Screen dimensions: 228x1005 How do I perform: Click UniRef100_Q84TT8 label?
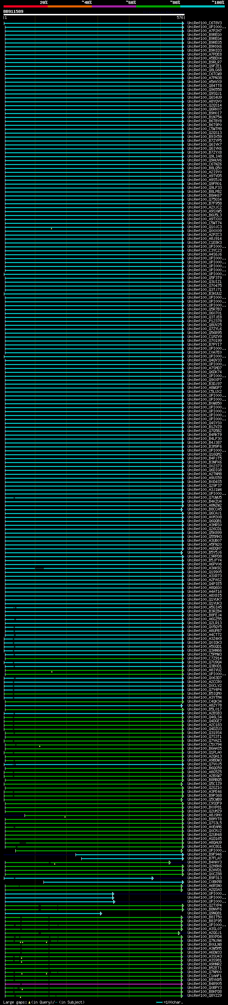[204, 86]
